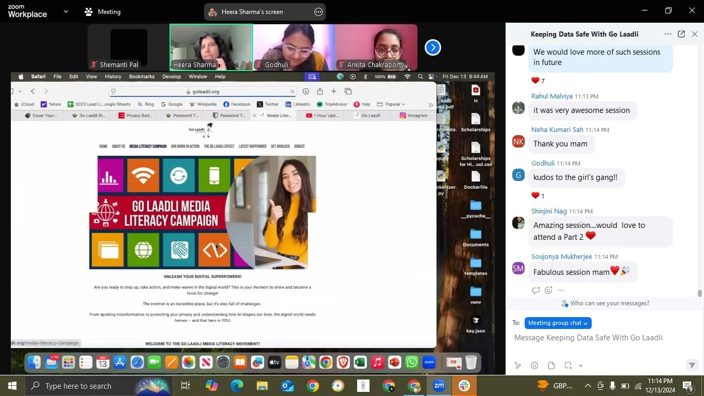Open the LinkedIn bookmark in Safari favorites
Viewport: 704px width, 396px height.
pos(298,104)
